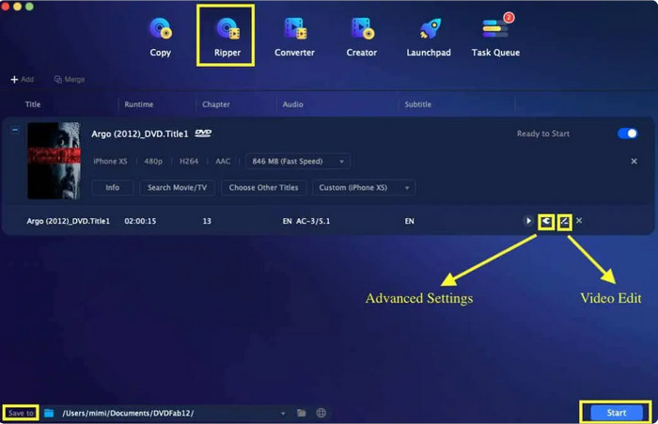Click the iPhone XS profile label

click(x=110, y=161)
